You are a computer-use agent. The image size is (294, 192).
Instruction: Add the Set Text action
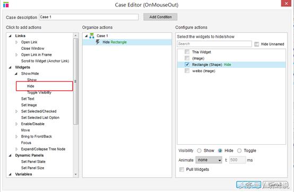pyautogui.click(x=28, y=99)
